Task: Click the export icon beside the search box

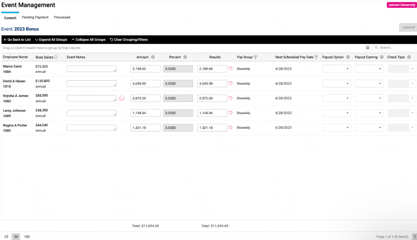Action: [368, 48]
